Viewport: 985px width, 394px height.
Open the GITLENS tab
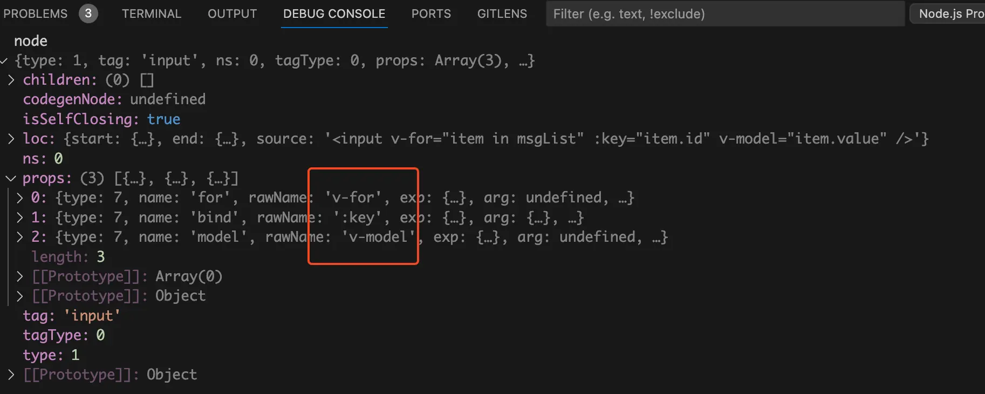tap(502, 14)
